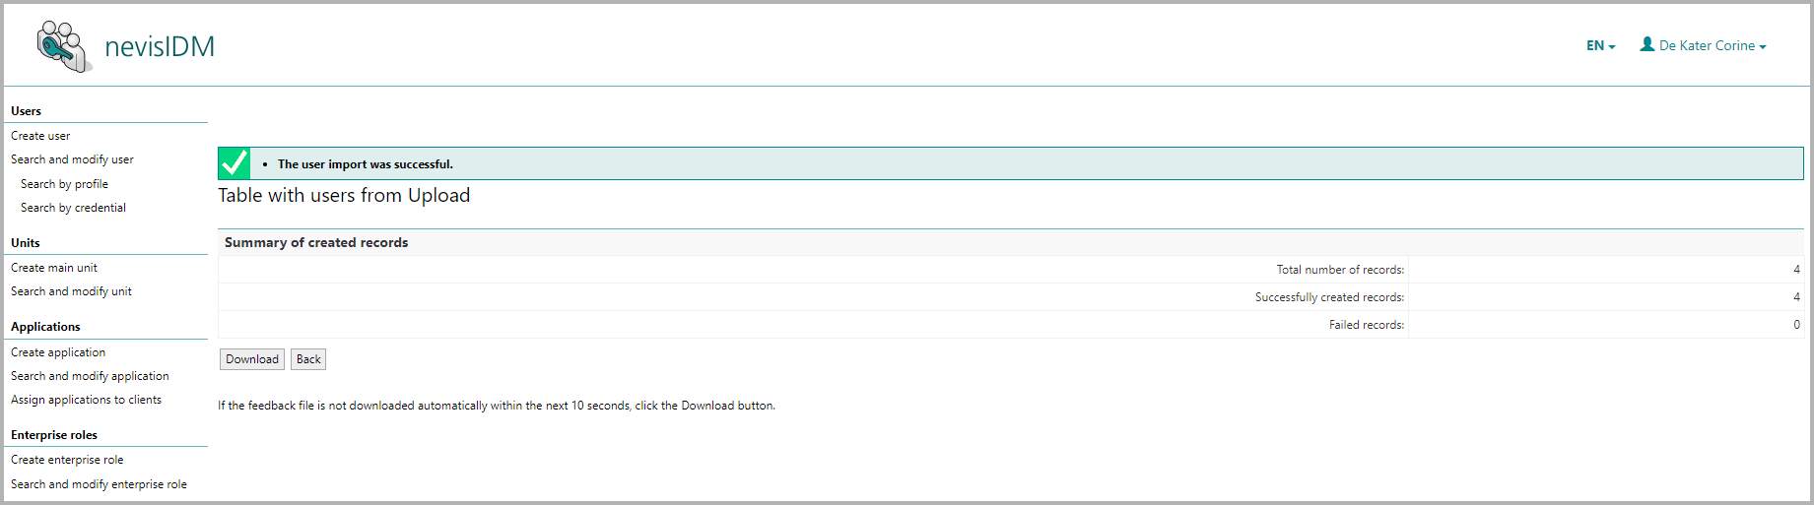Go to Search and modify unit

click(x=71, y=291)
